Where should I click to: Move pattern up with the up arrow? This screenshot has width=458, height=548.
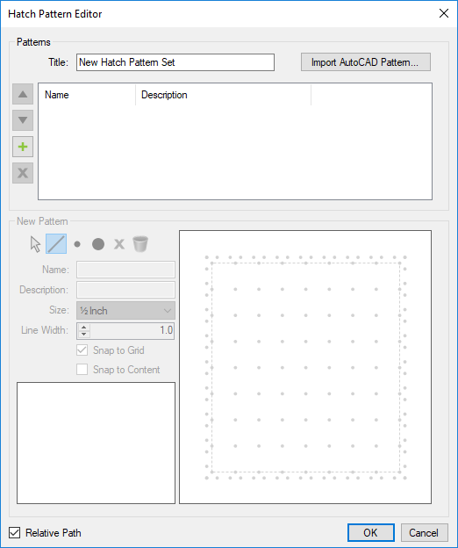[23, 94]
